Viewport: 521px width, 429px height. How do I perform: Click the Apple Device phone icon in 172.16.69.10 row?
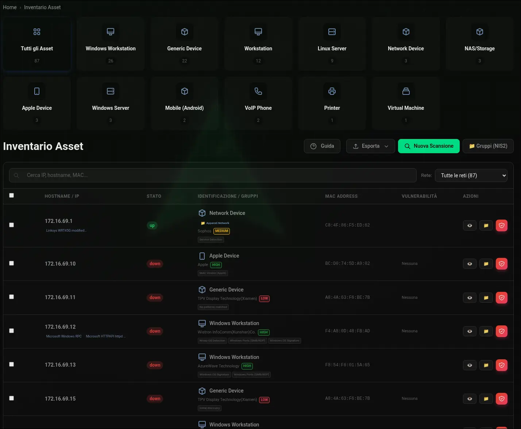point(202,256)
